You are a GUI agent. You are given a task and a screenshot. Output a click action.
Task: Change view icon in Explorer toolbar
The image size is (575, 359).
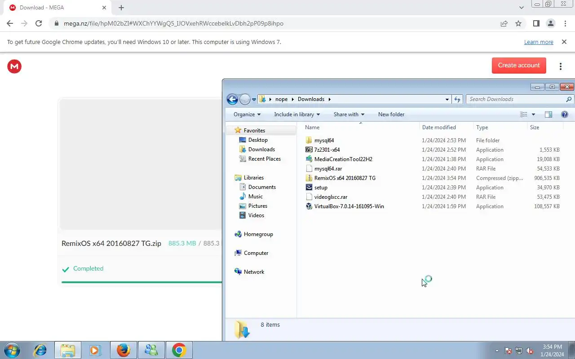tap(524, 114)
